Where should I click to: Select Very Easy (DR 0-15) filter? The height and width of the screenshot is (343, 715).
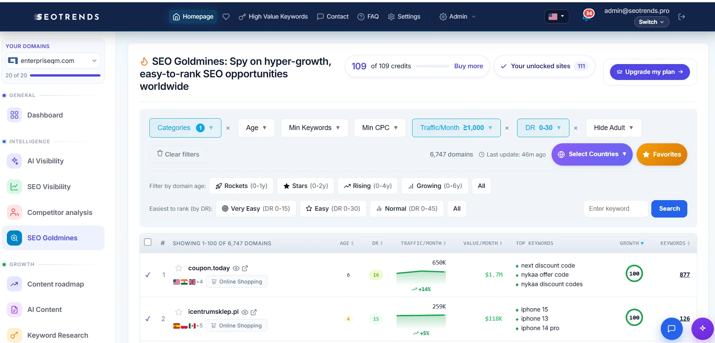[256, 209]
